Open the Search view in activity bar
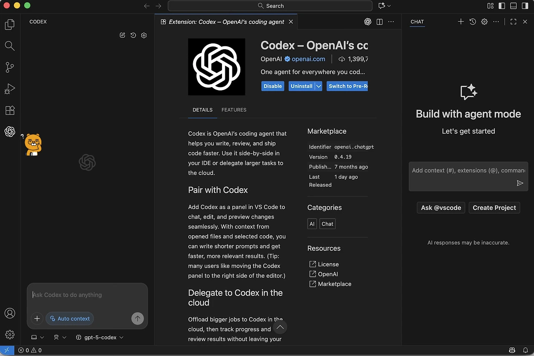The height and width of the screenshot is (356, 534). pos(10,46)
